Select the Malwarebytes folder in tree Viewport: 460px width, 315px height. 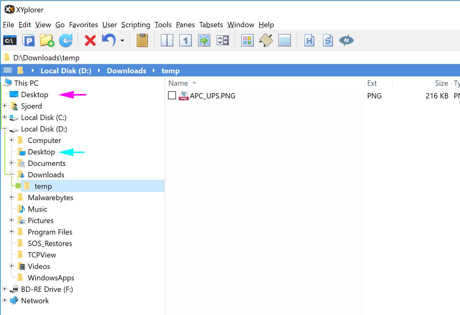[50, 198]
